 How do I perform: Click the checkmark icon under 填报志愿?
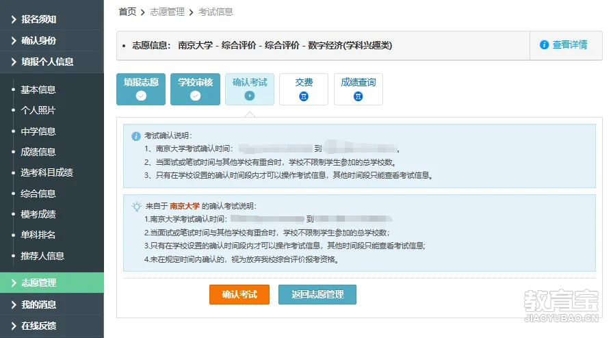point(141,96)
